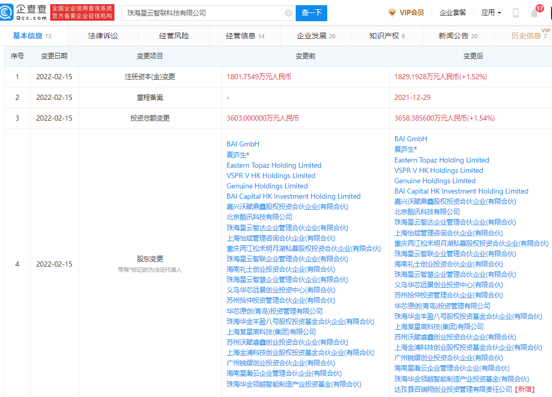
Task: Open notifications bell with 17 badge
Action: [x=535, y=13]
